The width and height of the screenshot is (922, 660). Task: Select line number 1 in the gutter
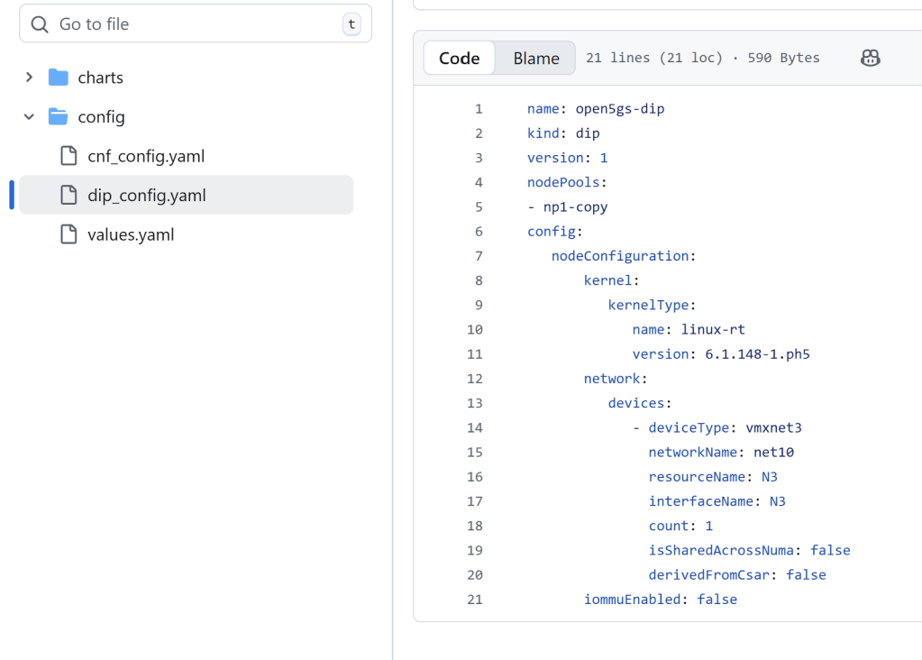click(479, 109)
